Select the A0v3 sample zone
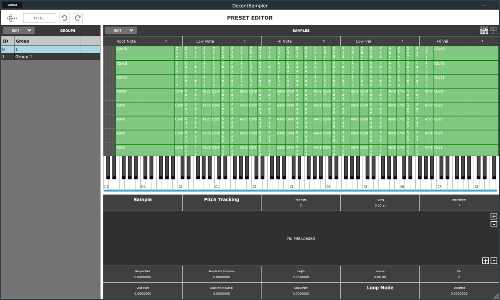500x300 pixels. (145, 137)
